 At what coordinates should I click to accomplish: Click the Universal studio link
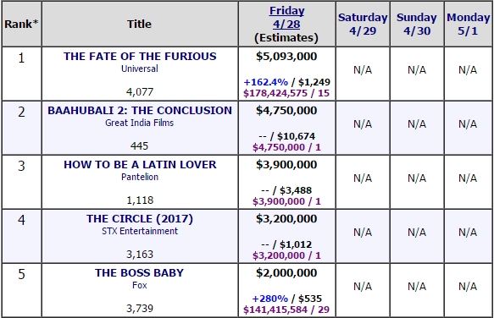pos(140,69)
